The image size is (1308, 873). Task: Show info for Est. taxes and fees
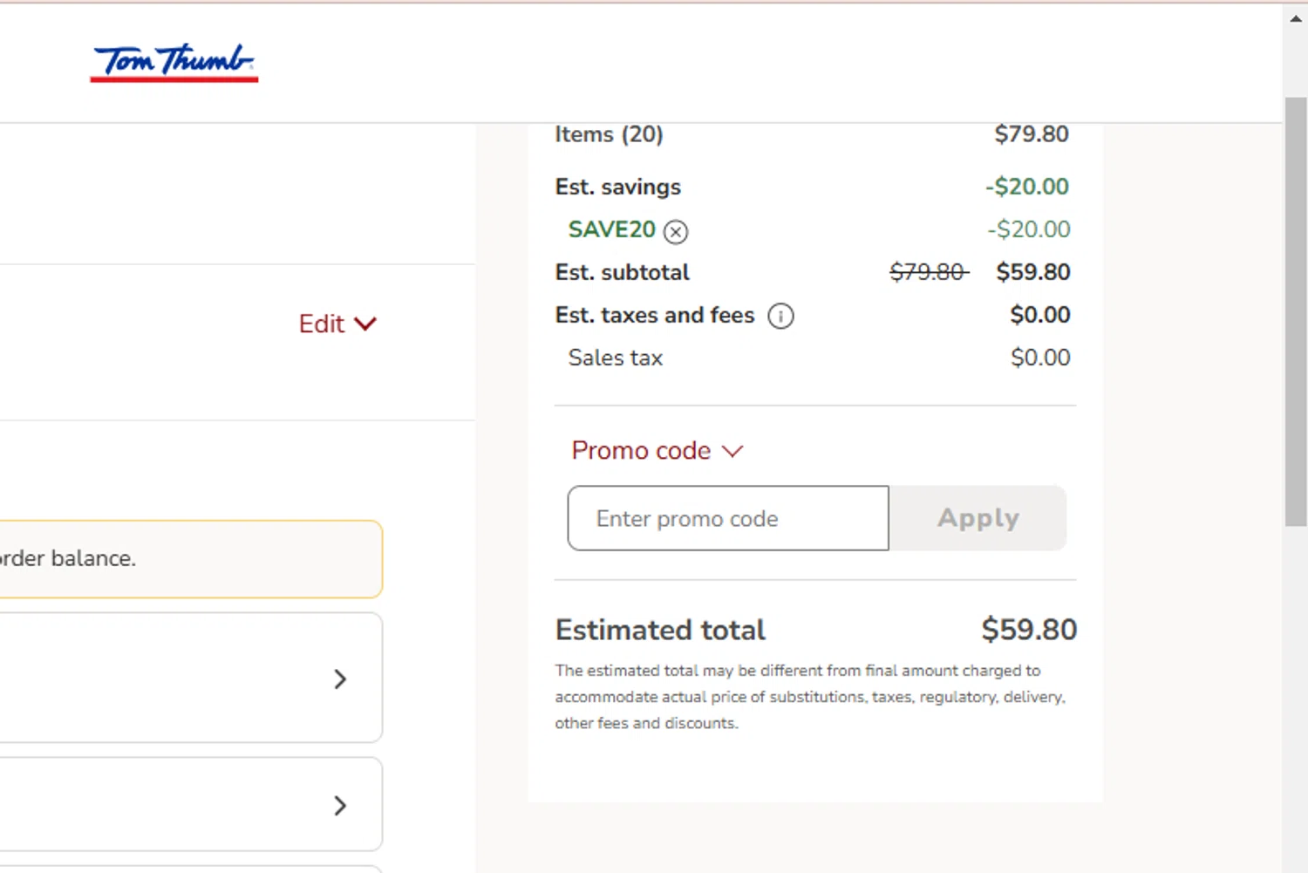pos(780,316)
